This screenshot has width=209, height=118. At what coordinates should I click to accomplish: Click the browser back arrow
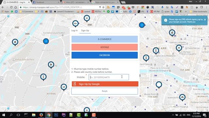(3, 7)
